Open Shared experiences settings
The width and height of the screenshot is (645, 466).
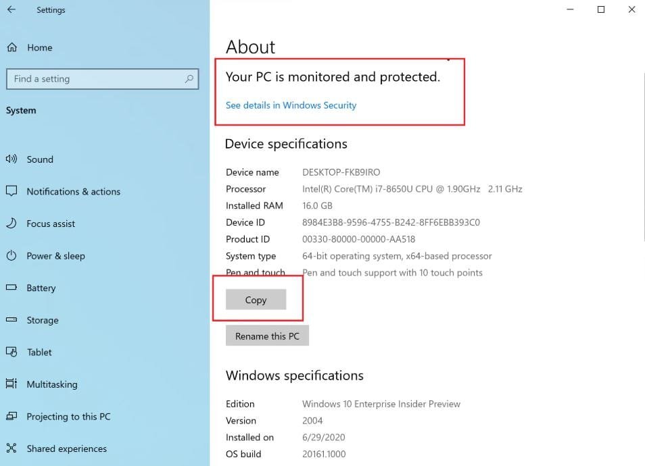[66, 448]
